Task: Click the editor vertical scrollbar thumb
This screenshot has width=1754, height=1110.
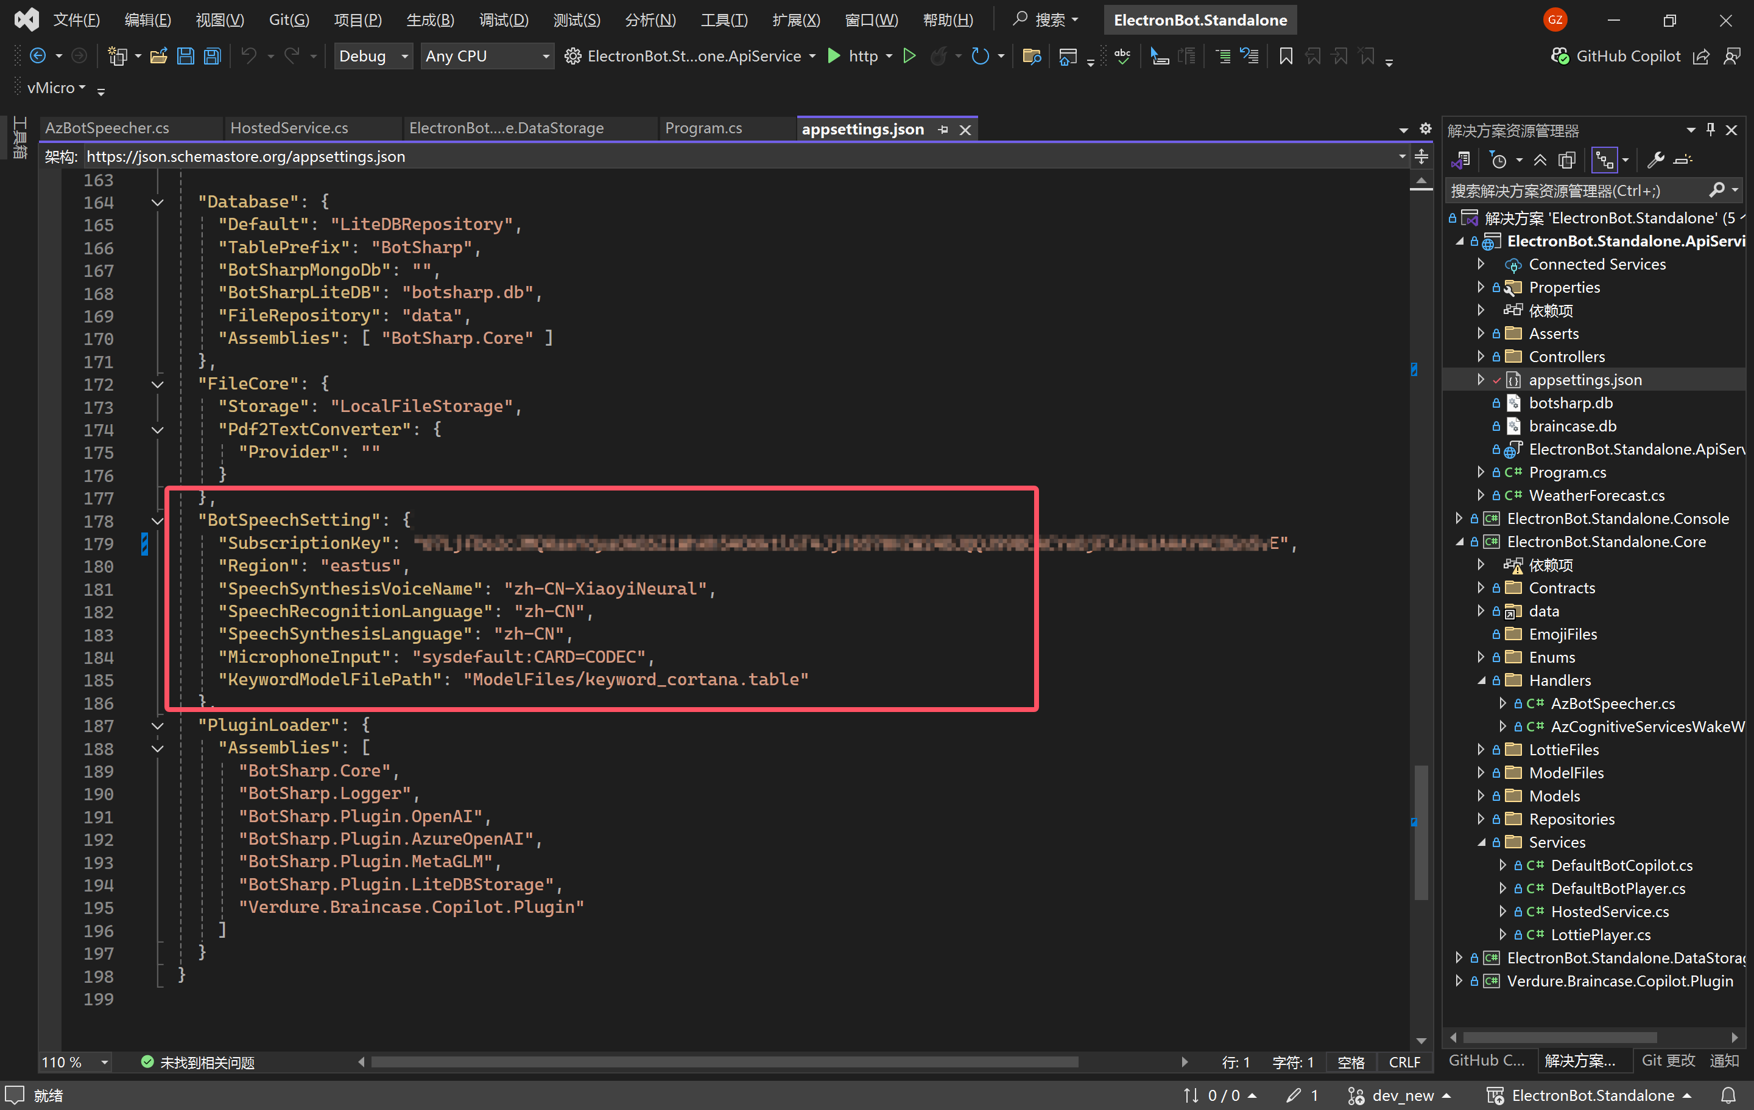Action: point(1421,832)
